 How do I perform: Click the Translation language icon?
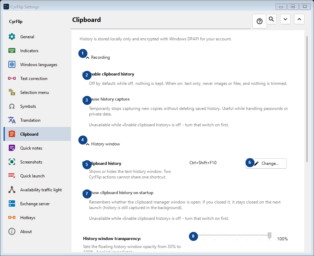point(12,120)
